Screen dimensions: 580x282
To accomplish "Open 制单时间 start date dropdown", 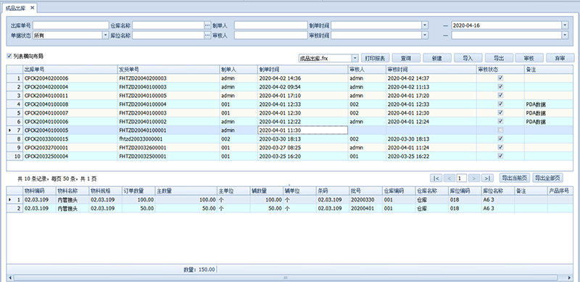I will [425, 25].
